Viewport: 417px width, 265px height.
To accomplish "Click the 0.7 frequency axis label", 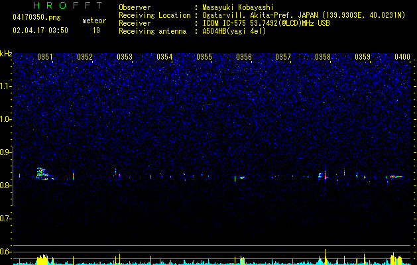I will 5,219.
